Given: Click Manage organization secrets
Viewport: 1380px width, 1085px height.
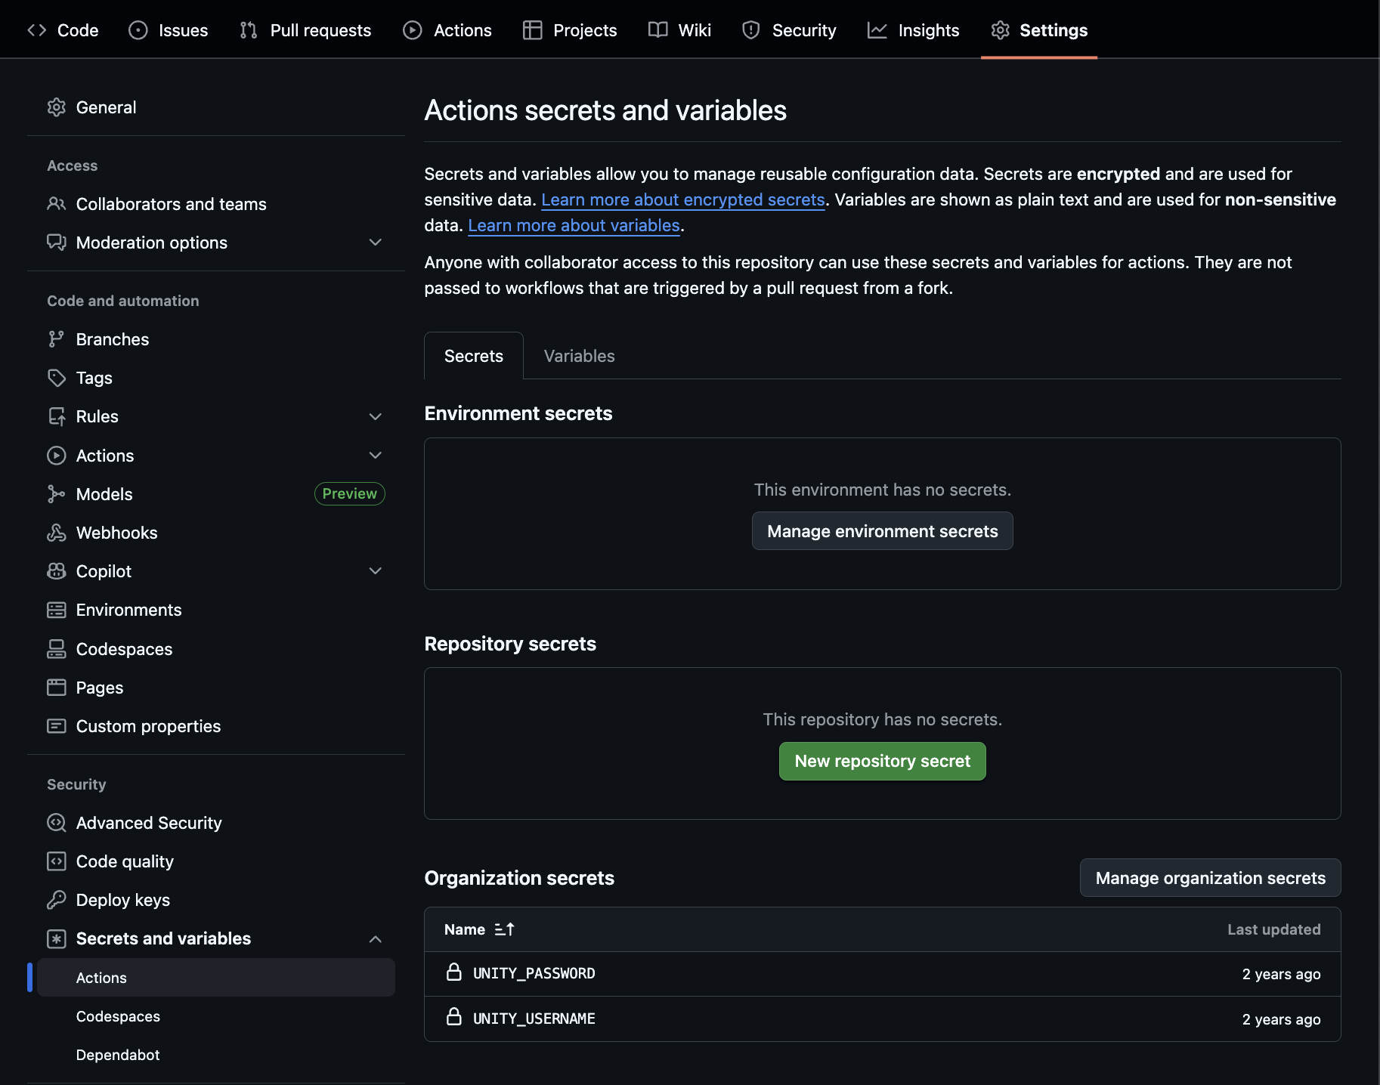Looking at the screenshot, I should [1209, 877].
